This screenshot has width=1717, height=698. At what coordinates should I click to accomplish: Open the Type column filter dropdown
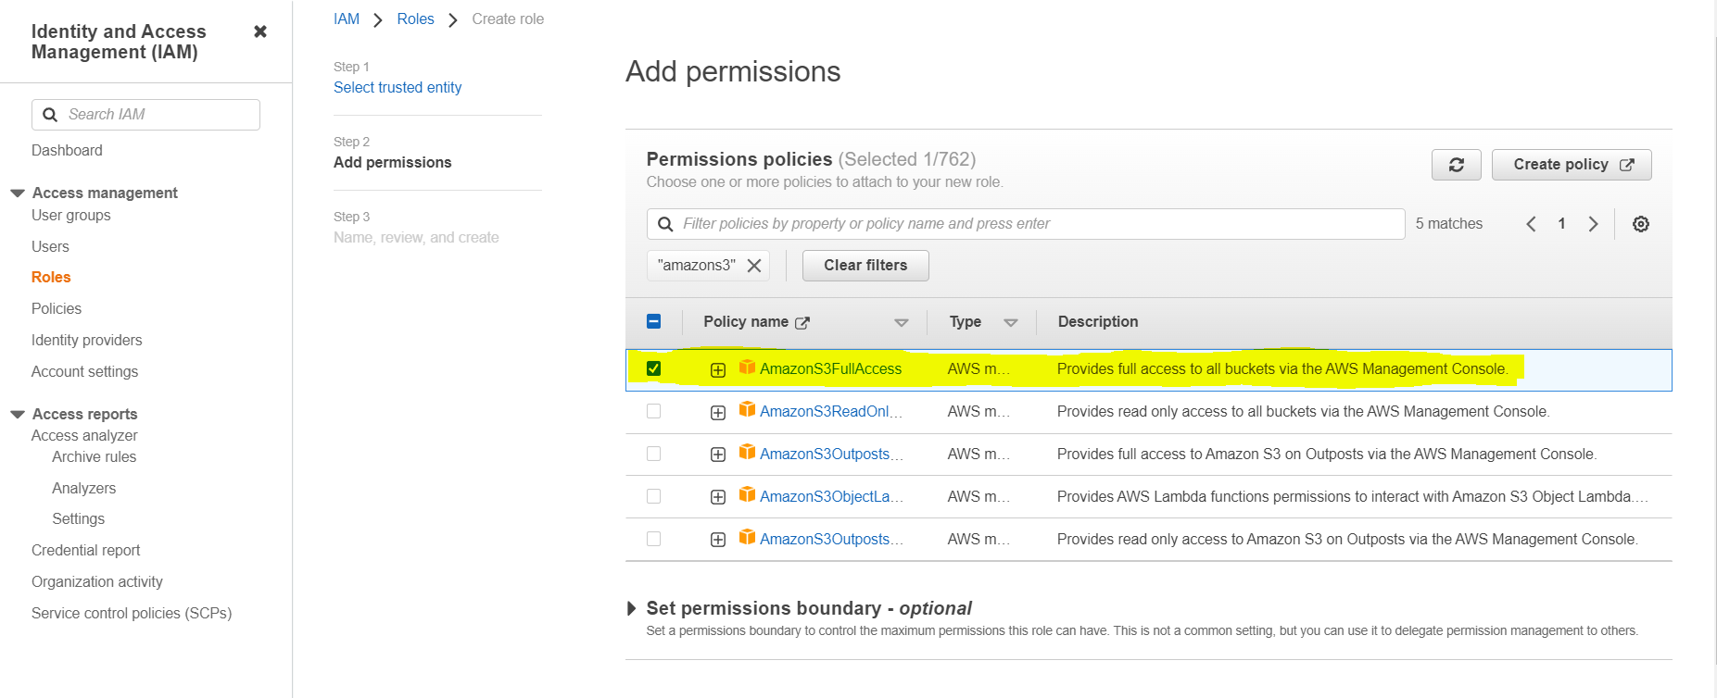[1011, 321]
